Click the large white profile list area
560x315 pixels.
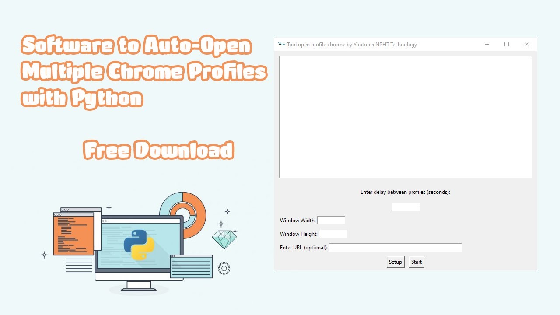[x=406, y=117]
